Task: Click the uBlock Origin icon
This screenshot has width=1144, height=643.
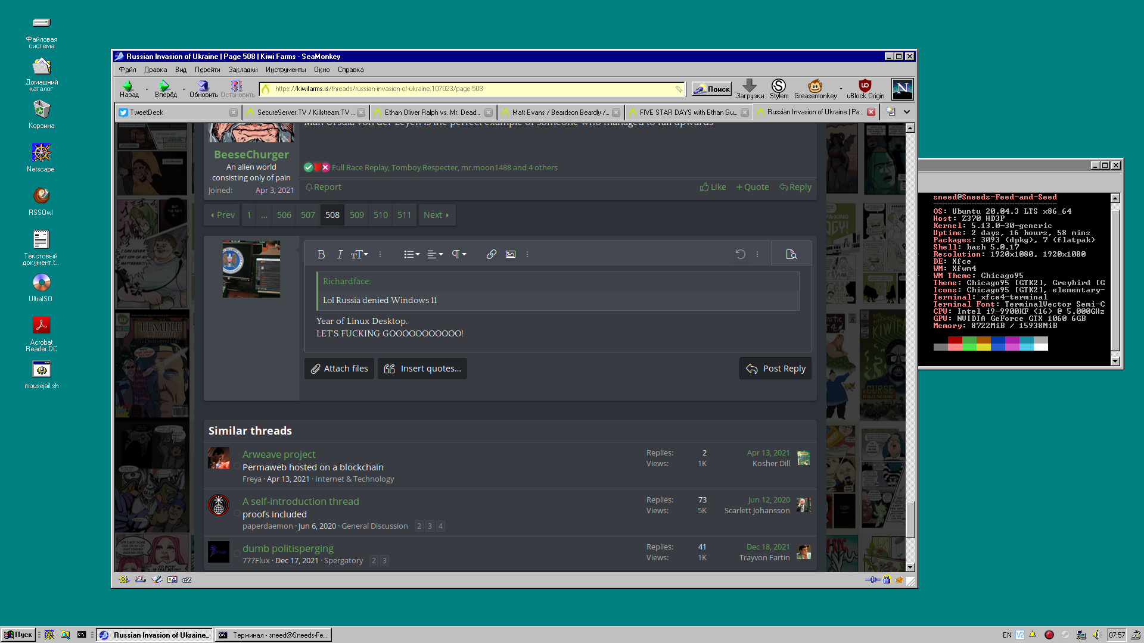Action: point(865,89)
